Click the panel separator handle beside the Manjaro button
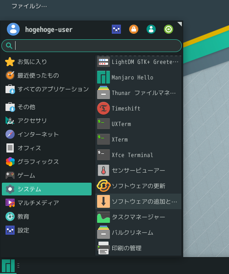This screenshot has width=229, height=274. point(18,266)
